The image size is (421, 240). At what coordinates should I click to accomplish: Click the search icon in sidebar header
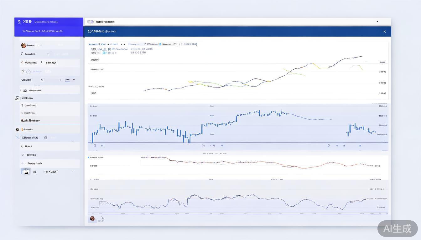click(x=19, y=22)
